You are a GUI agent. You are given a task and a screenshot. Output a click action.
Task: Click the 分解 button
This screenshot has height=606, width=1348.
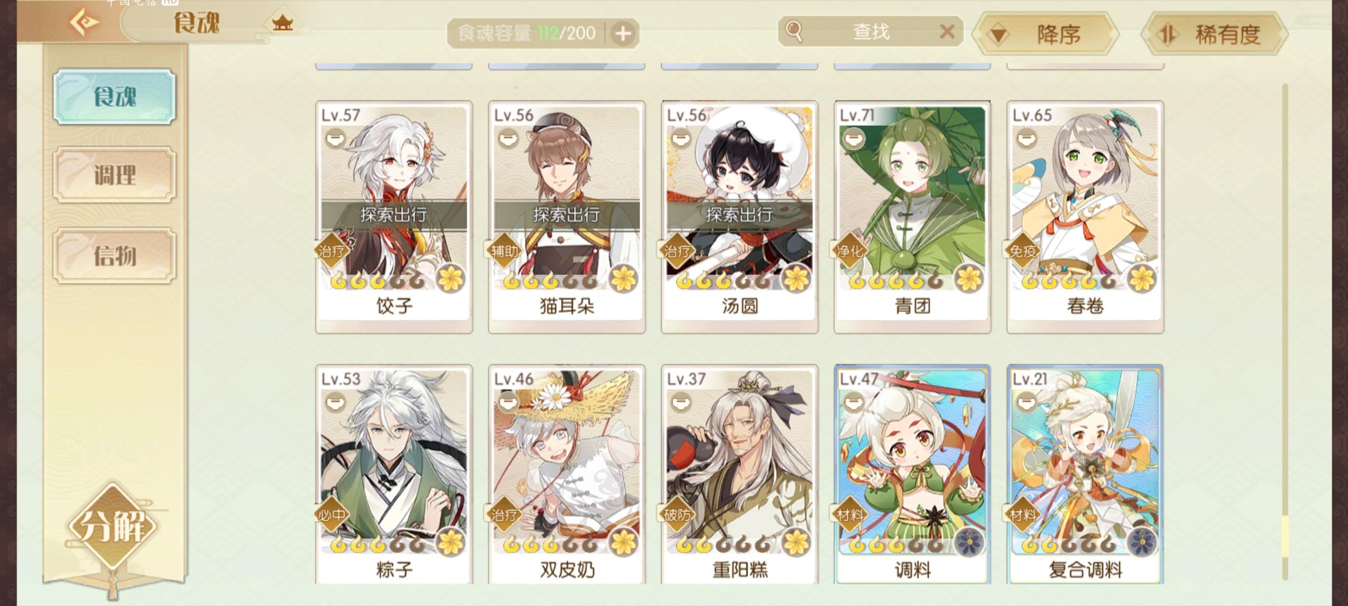pos(113,526)
